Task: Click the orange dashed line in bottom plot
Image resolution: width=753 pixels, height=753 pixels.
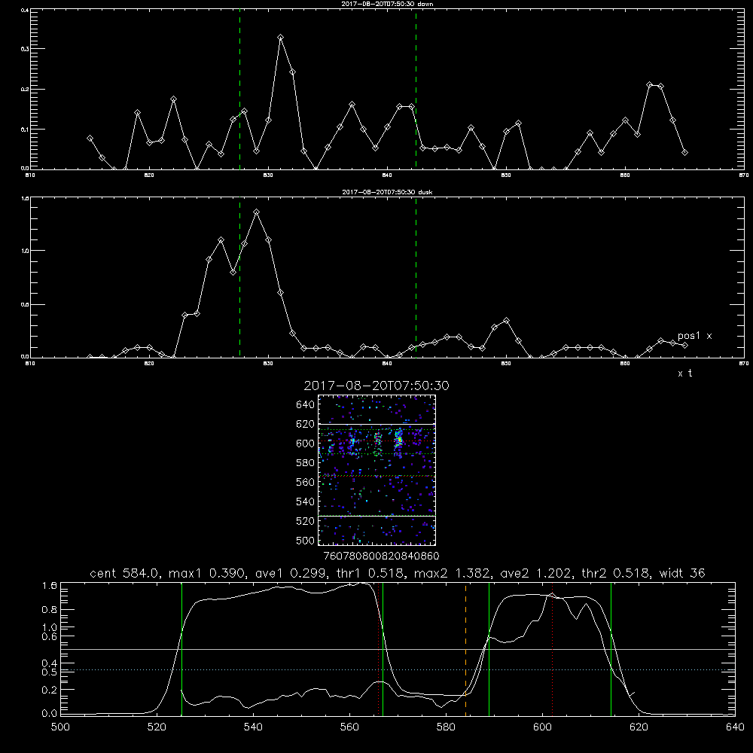Action: [x=465, y=649]
